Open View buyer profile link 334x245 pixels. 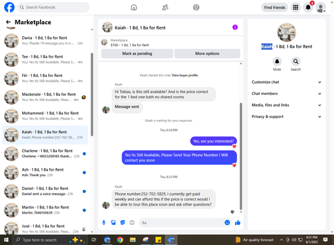(184, 75)
